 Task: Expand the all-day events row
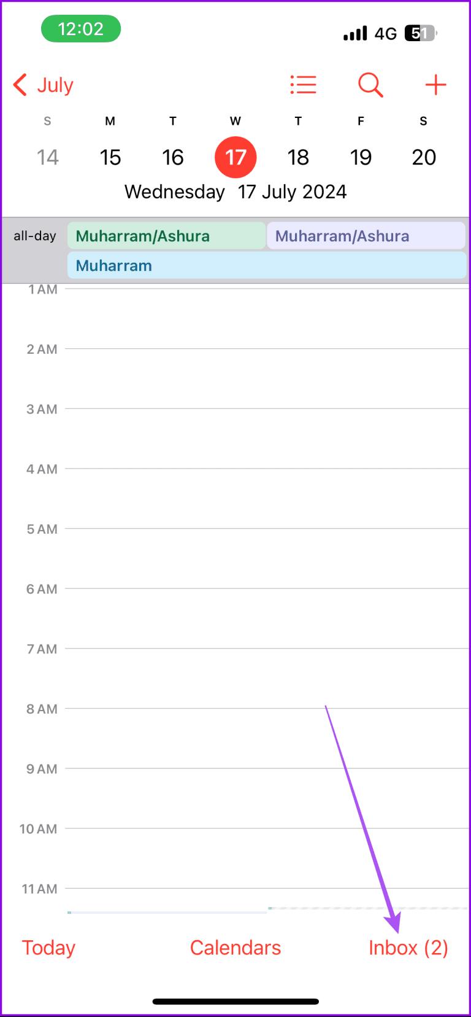click(x=35, y=236)
